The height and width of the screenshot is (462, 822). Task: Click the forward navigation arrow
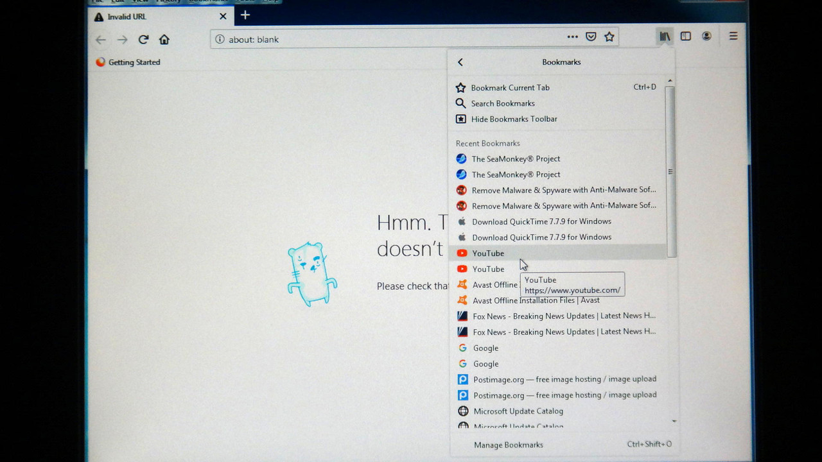click(122, 40)
